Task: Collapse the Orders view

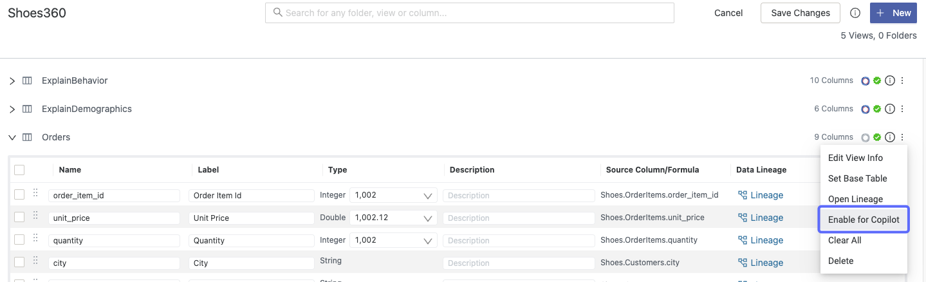Action: tap(12, 137)
